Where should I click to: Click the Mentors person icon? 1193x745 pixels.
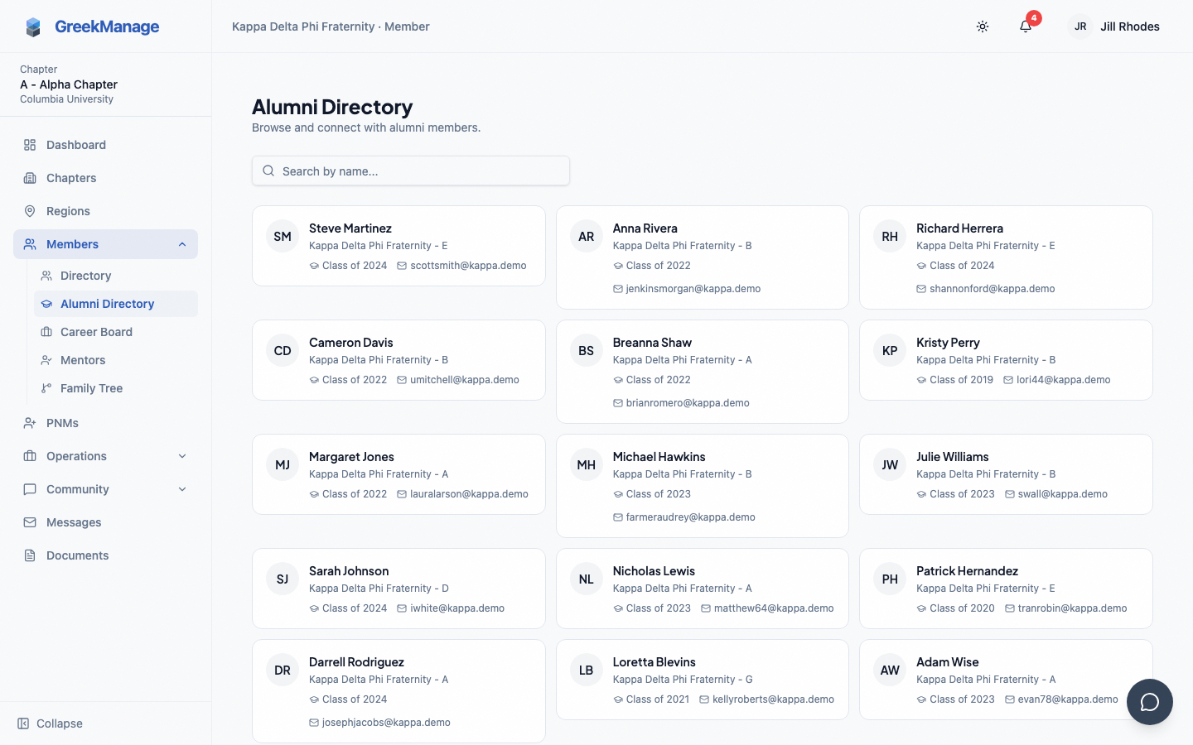[x=46, y=360]
